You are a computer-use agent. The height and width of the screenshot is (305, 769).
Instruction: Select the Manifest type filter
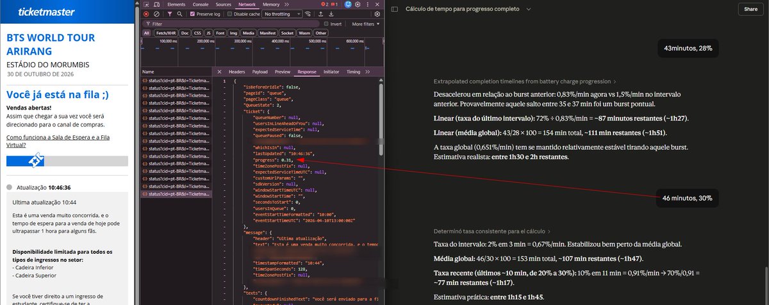[268, 33]
